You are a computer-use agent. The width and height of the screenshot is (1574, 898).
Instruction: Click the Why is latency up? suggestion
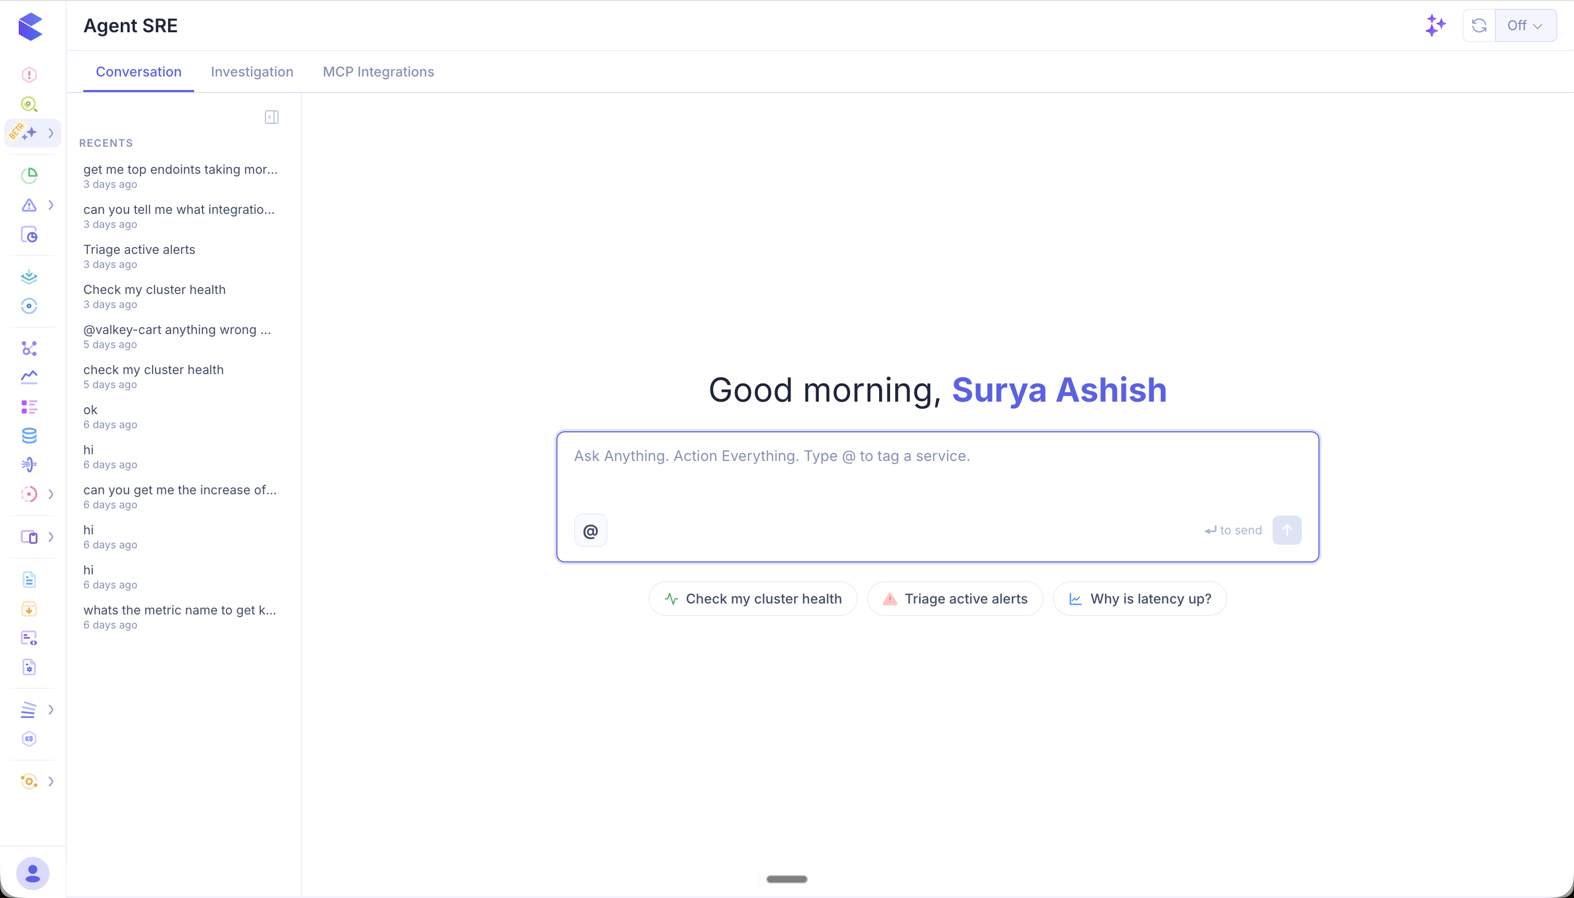click(1139, 598)
